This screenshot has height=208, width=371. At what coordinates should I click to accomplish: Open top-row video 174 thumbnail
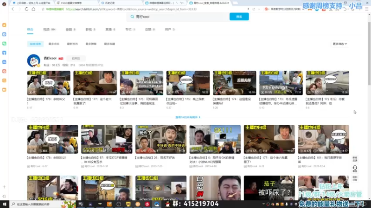click(235, 83)
